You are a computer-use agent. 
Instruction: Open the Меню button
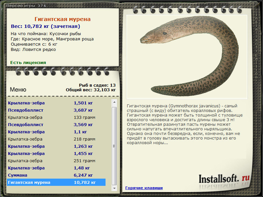[18, 89]
